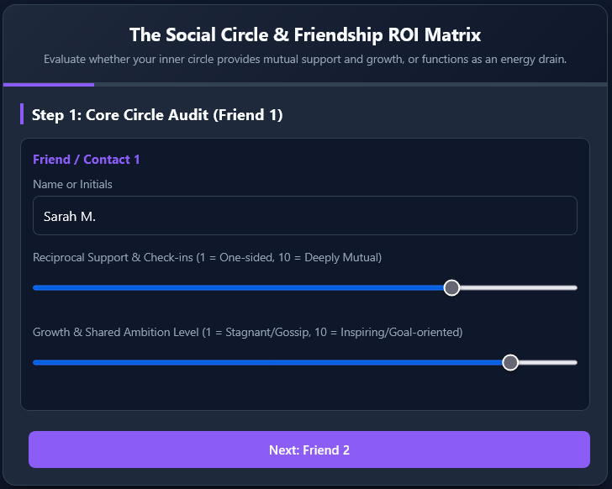
Task: Click the blue filled portion of Reciprocal Support slider
Action: click(238, 288)
